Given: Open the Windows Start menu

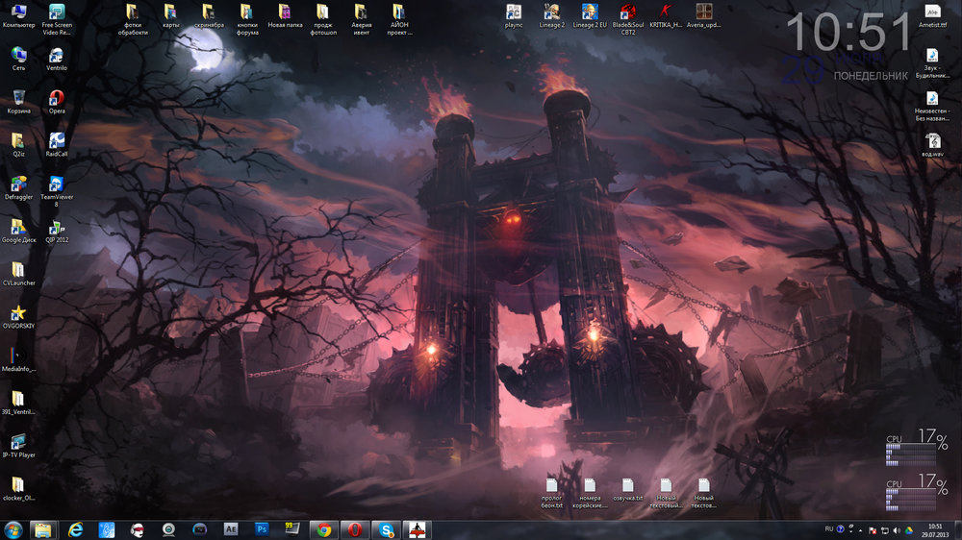Looking at the screenshot, I should (x=14, y=529).
